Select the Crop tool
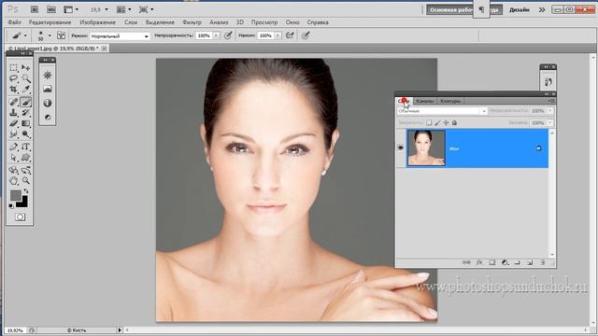This screenshot has height=336, width=598. tap(14, 90)
